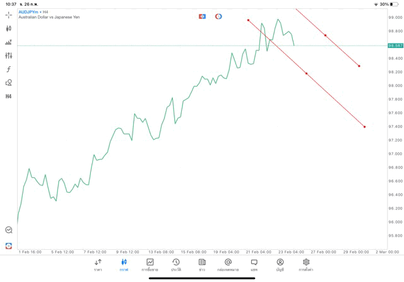Tap the red app logo icon at bottom left
Image resolution: width=404 pixels, height=282 pixels.
coord(9,245)
